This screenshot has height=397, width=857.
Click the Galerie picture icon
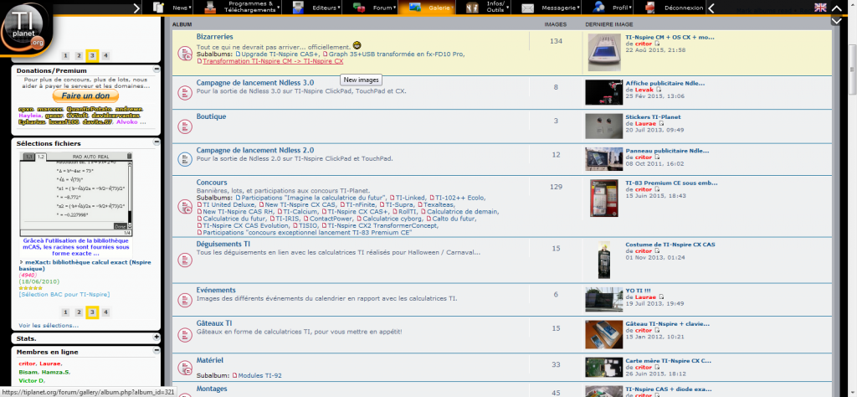pyautogui.click(x=415, y=8)
